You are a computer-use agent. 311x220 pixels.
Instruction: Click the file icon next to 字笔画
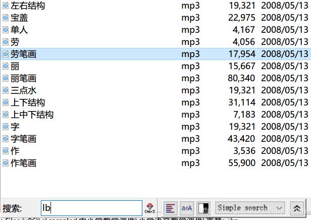pos(6,139)
